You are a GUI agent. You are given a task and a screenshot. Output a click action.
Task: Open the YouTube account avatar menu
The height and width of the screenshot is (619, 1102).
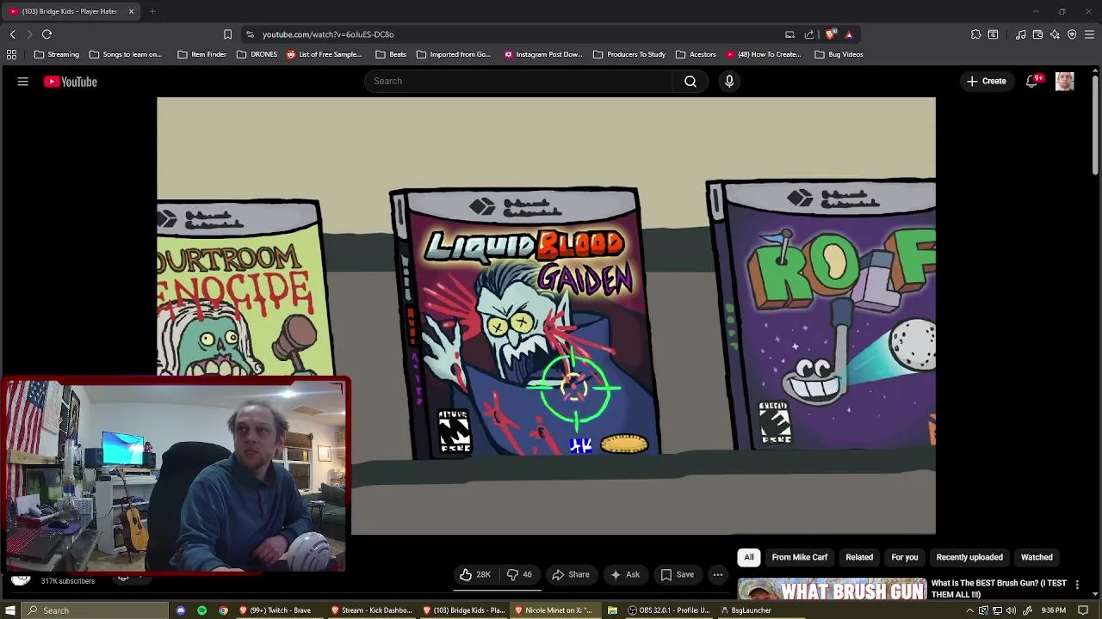[1065, 81]
